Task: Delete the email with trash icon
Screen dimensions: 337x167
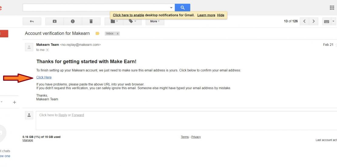Action: pos(91,21)
